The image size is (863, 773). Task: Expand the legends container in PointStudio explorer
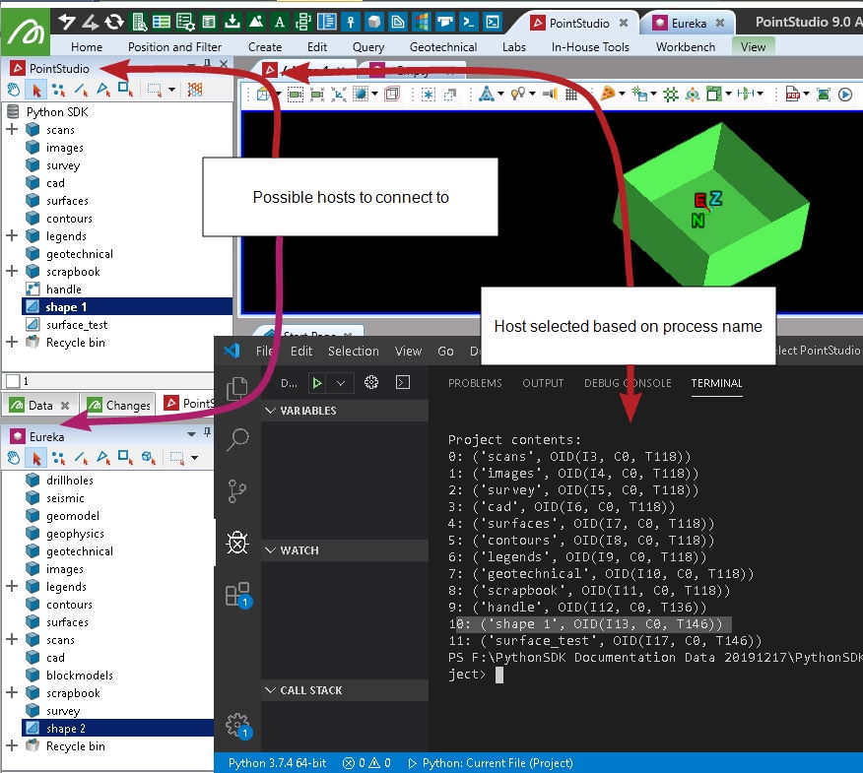(12, 236)
